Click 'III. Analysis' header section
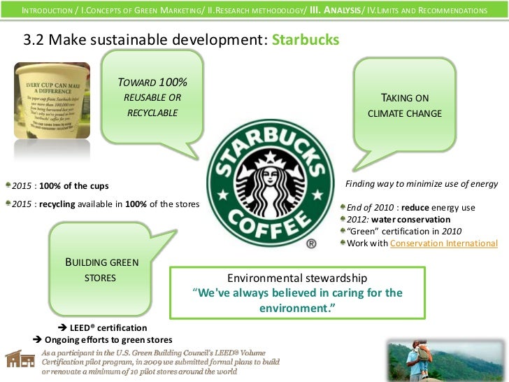This screenshot has width=509, height=382. pyautogui.click(x=335, y=10)
